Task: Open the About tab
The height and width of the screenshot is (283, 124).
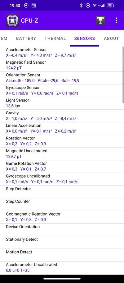Action: [x=111, y=38]
